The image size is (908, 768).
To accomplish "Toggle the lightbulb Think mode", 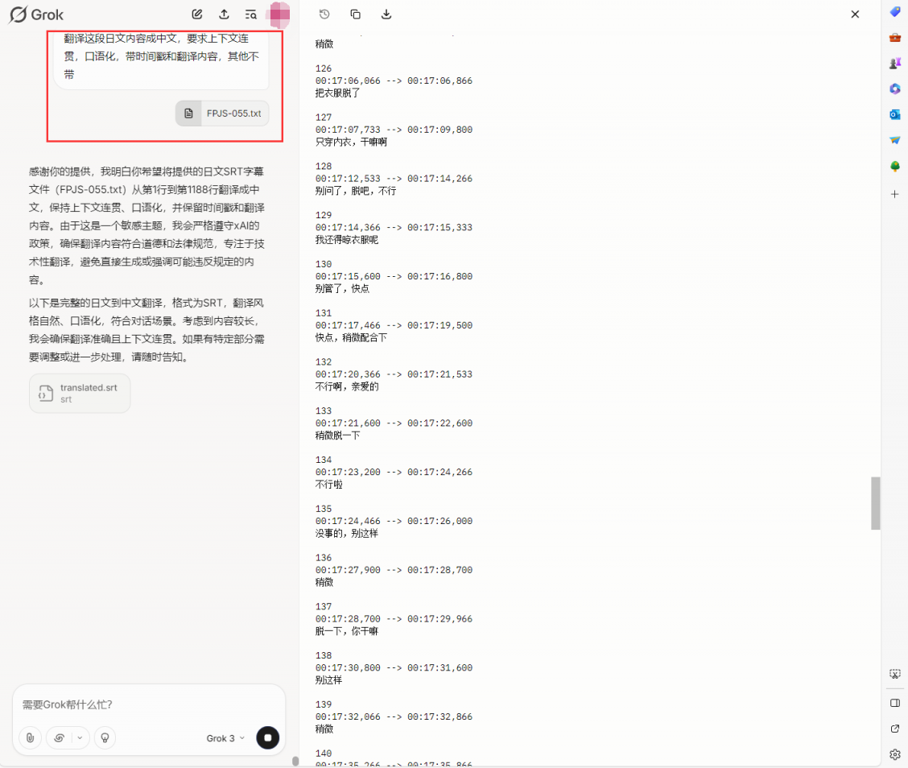I will (x=105, y=737).
